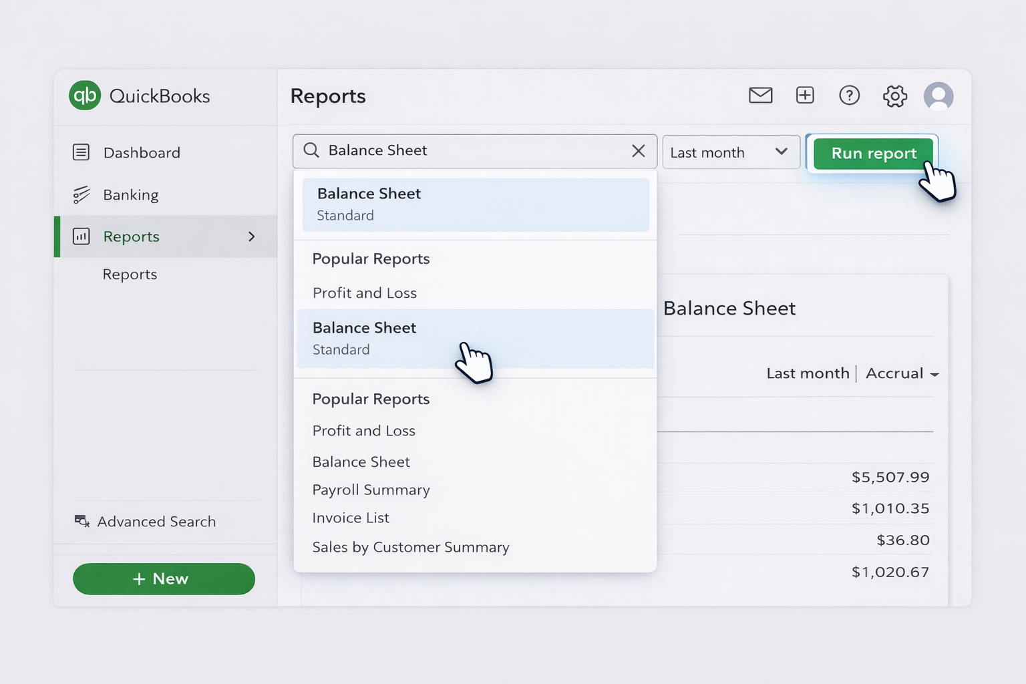Choose Invoice List report

[350, 518]
